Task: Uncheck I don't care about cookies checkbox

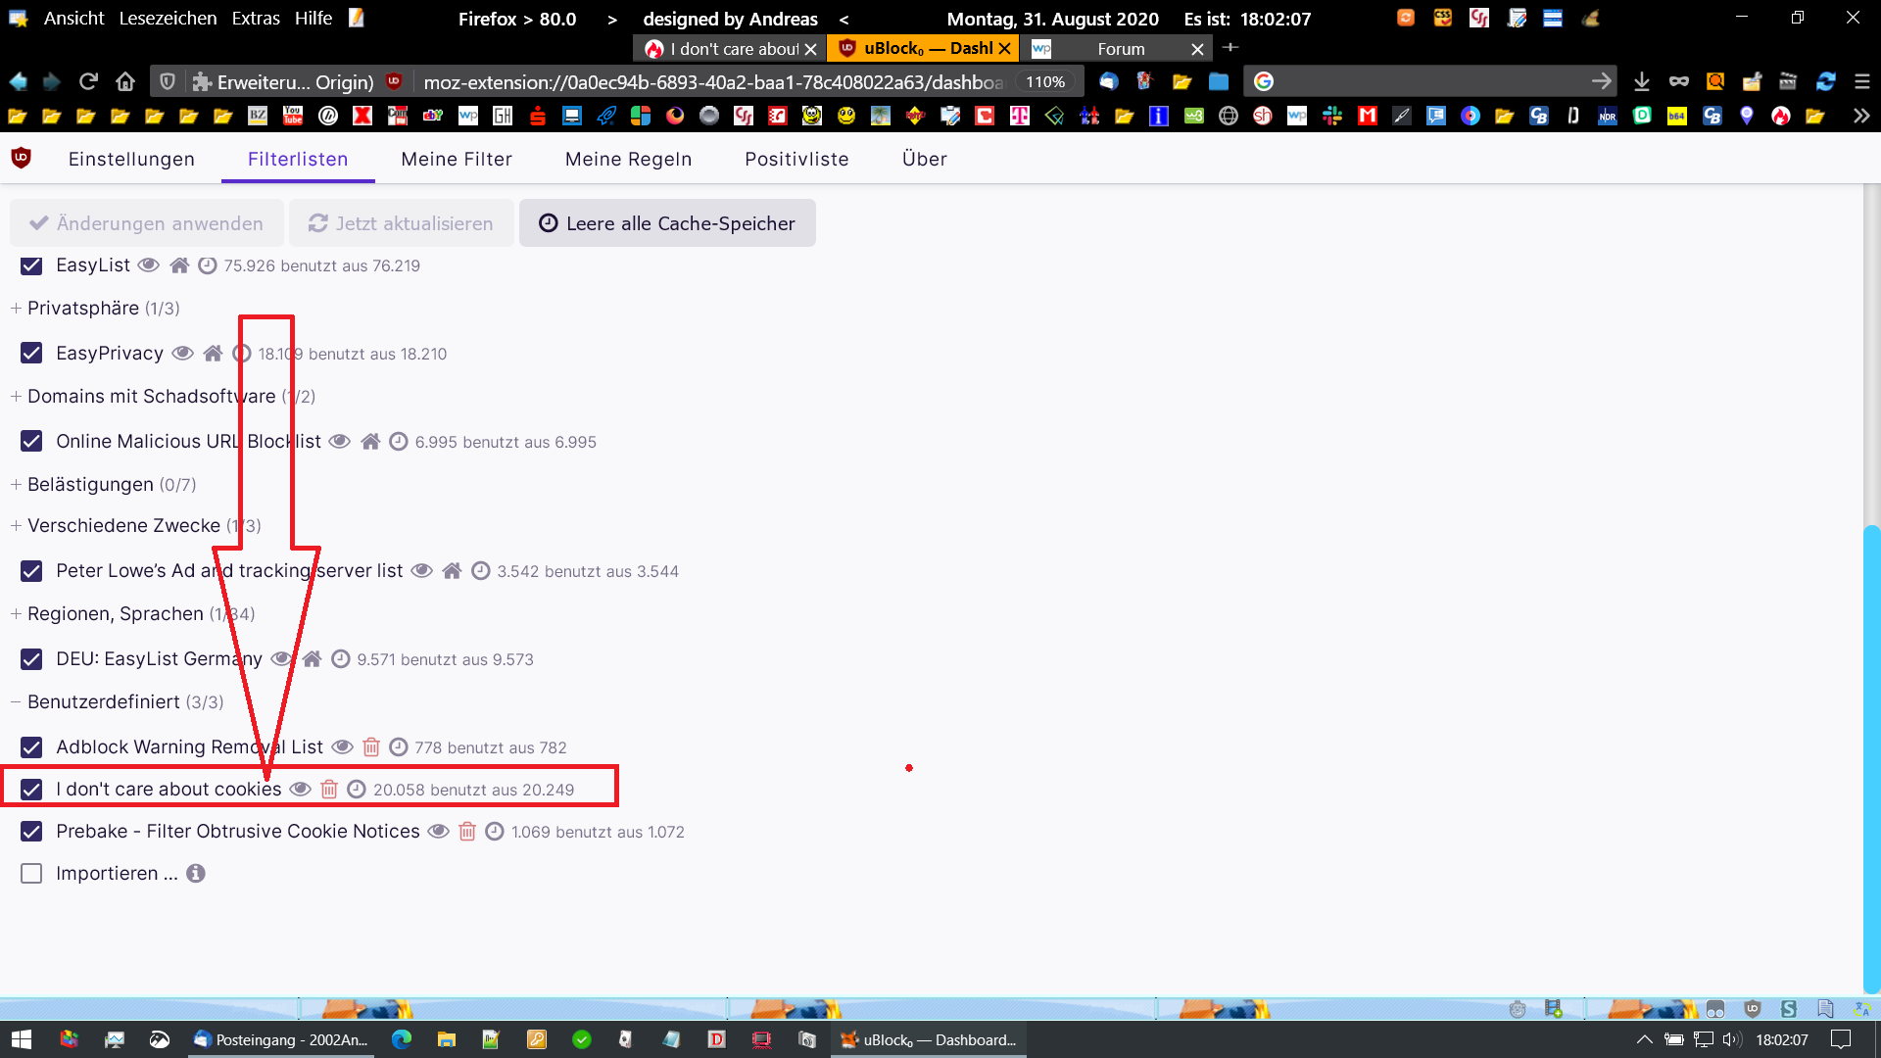Action: [31, 790]
